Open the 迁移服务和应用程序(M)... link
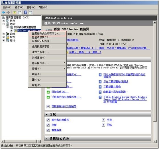Screen dimensions: 159x149 [66, 97]
